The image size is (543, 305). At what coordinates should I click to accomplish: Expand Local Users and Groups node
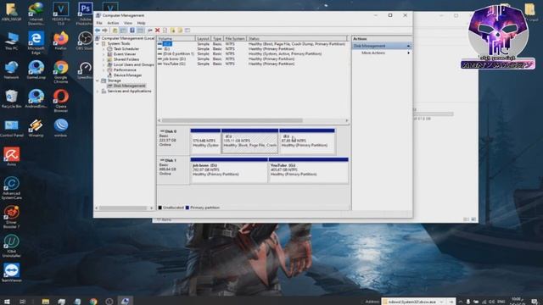(104, 64)
